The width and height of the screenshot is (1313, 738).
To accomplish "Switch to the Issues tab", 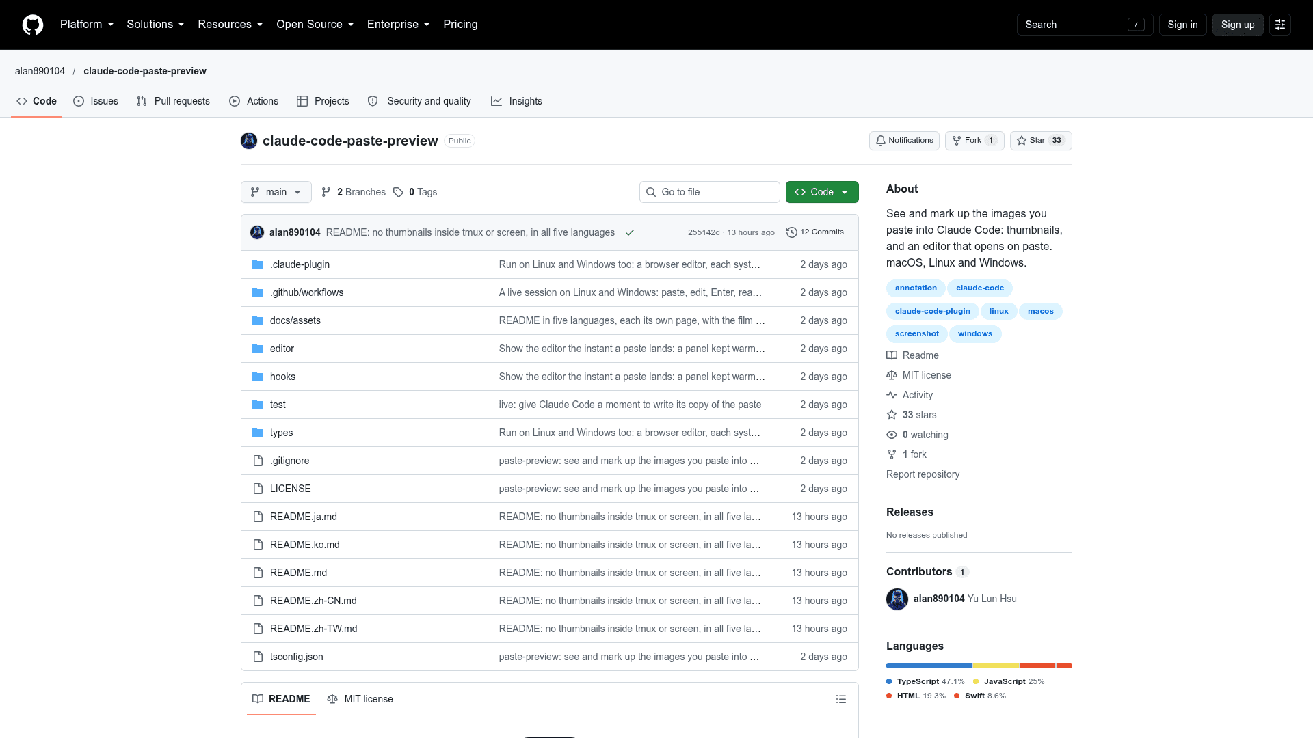I will (96, 101).
